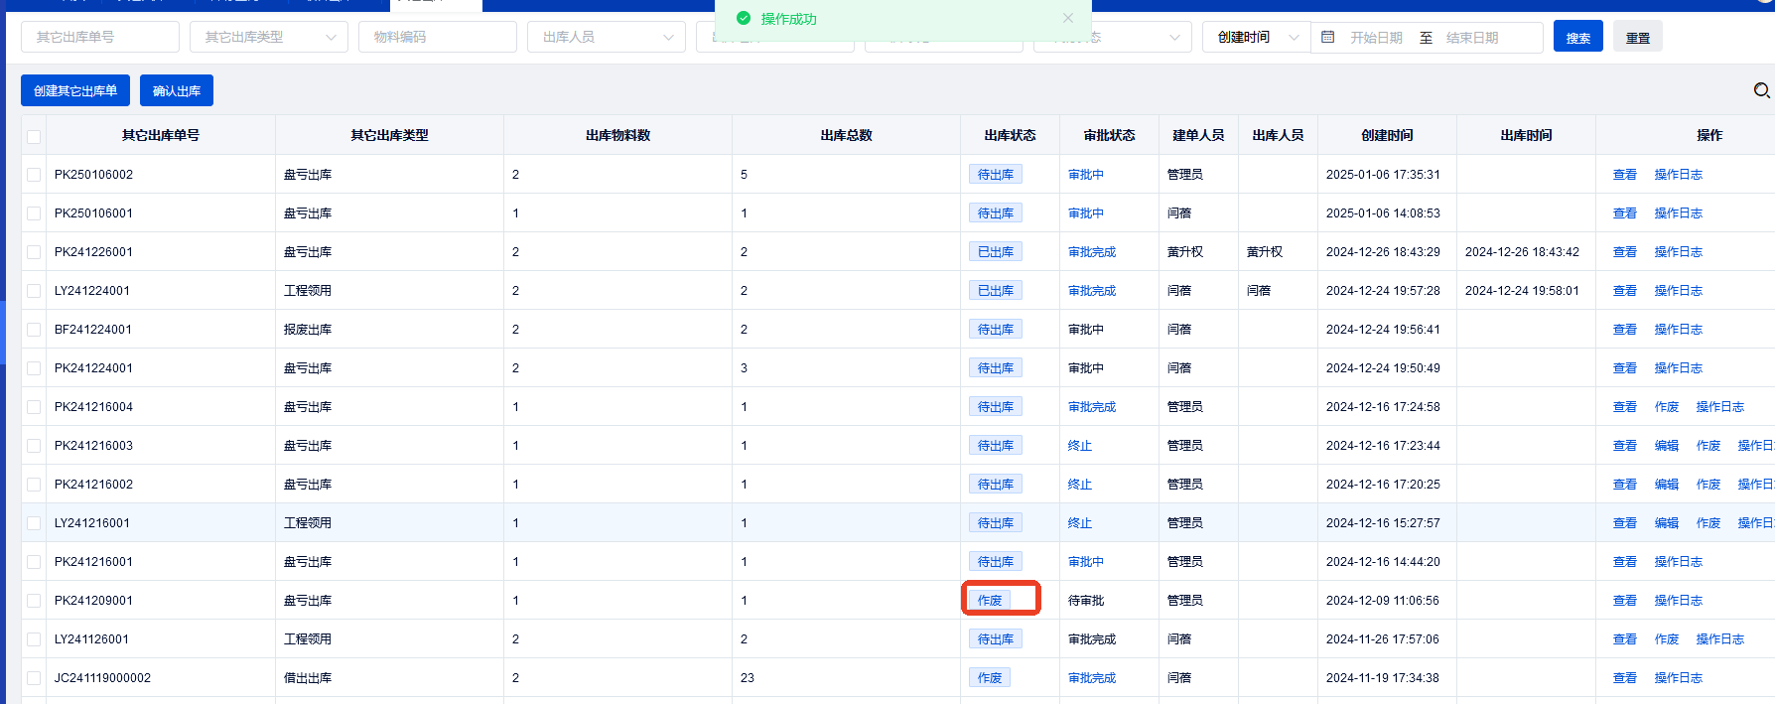Focus the 其它出库单号 search field
The height and width of the screenshot is (704, 1775).
tap(99, 37)
